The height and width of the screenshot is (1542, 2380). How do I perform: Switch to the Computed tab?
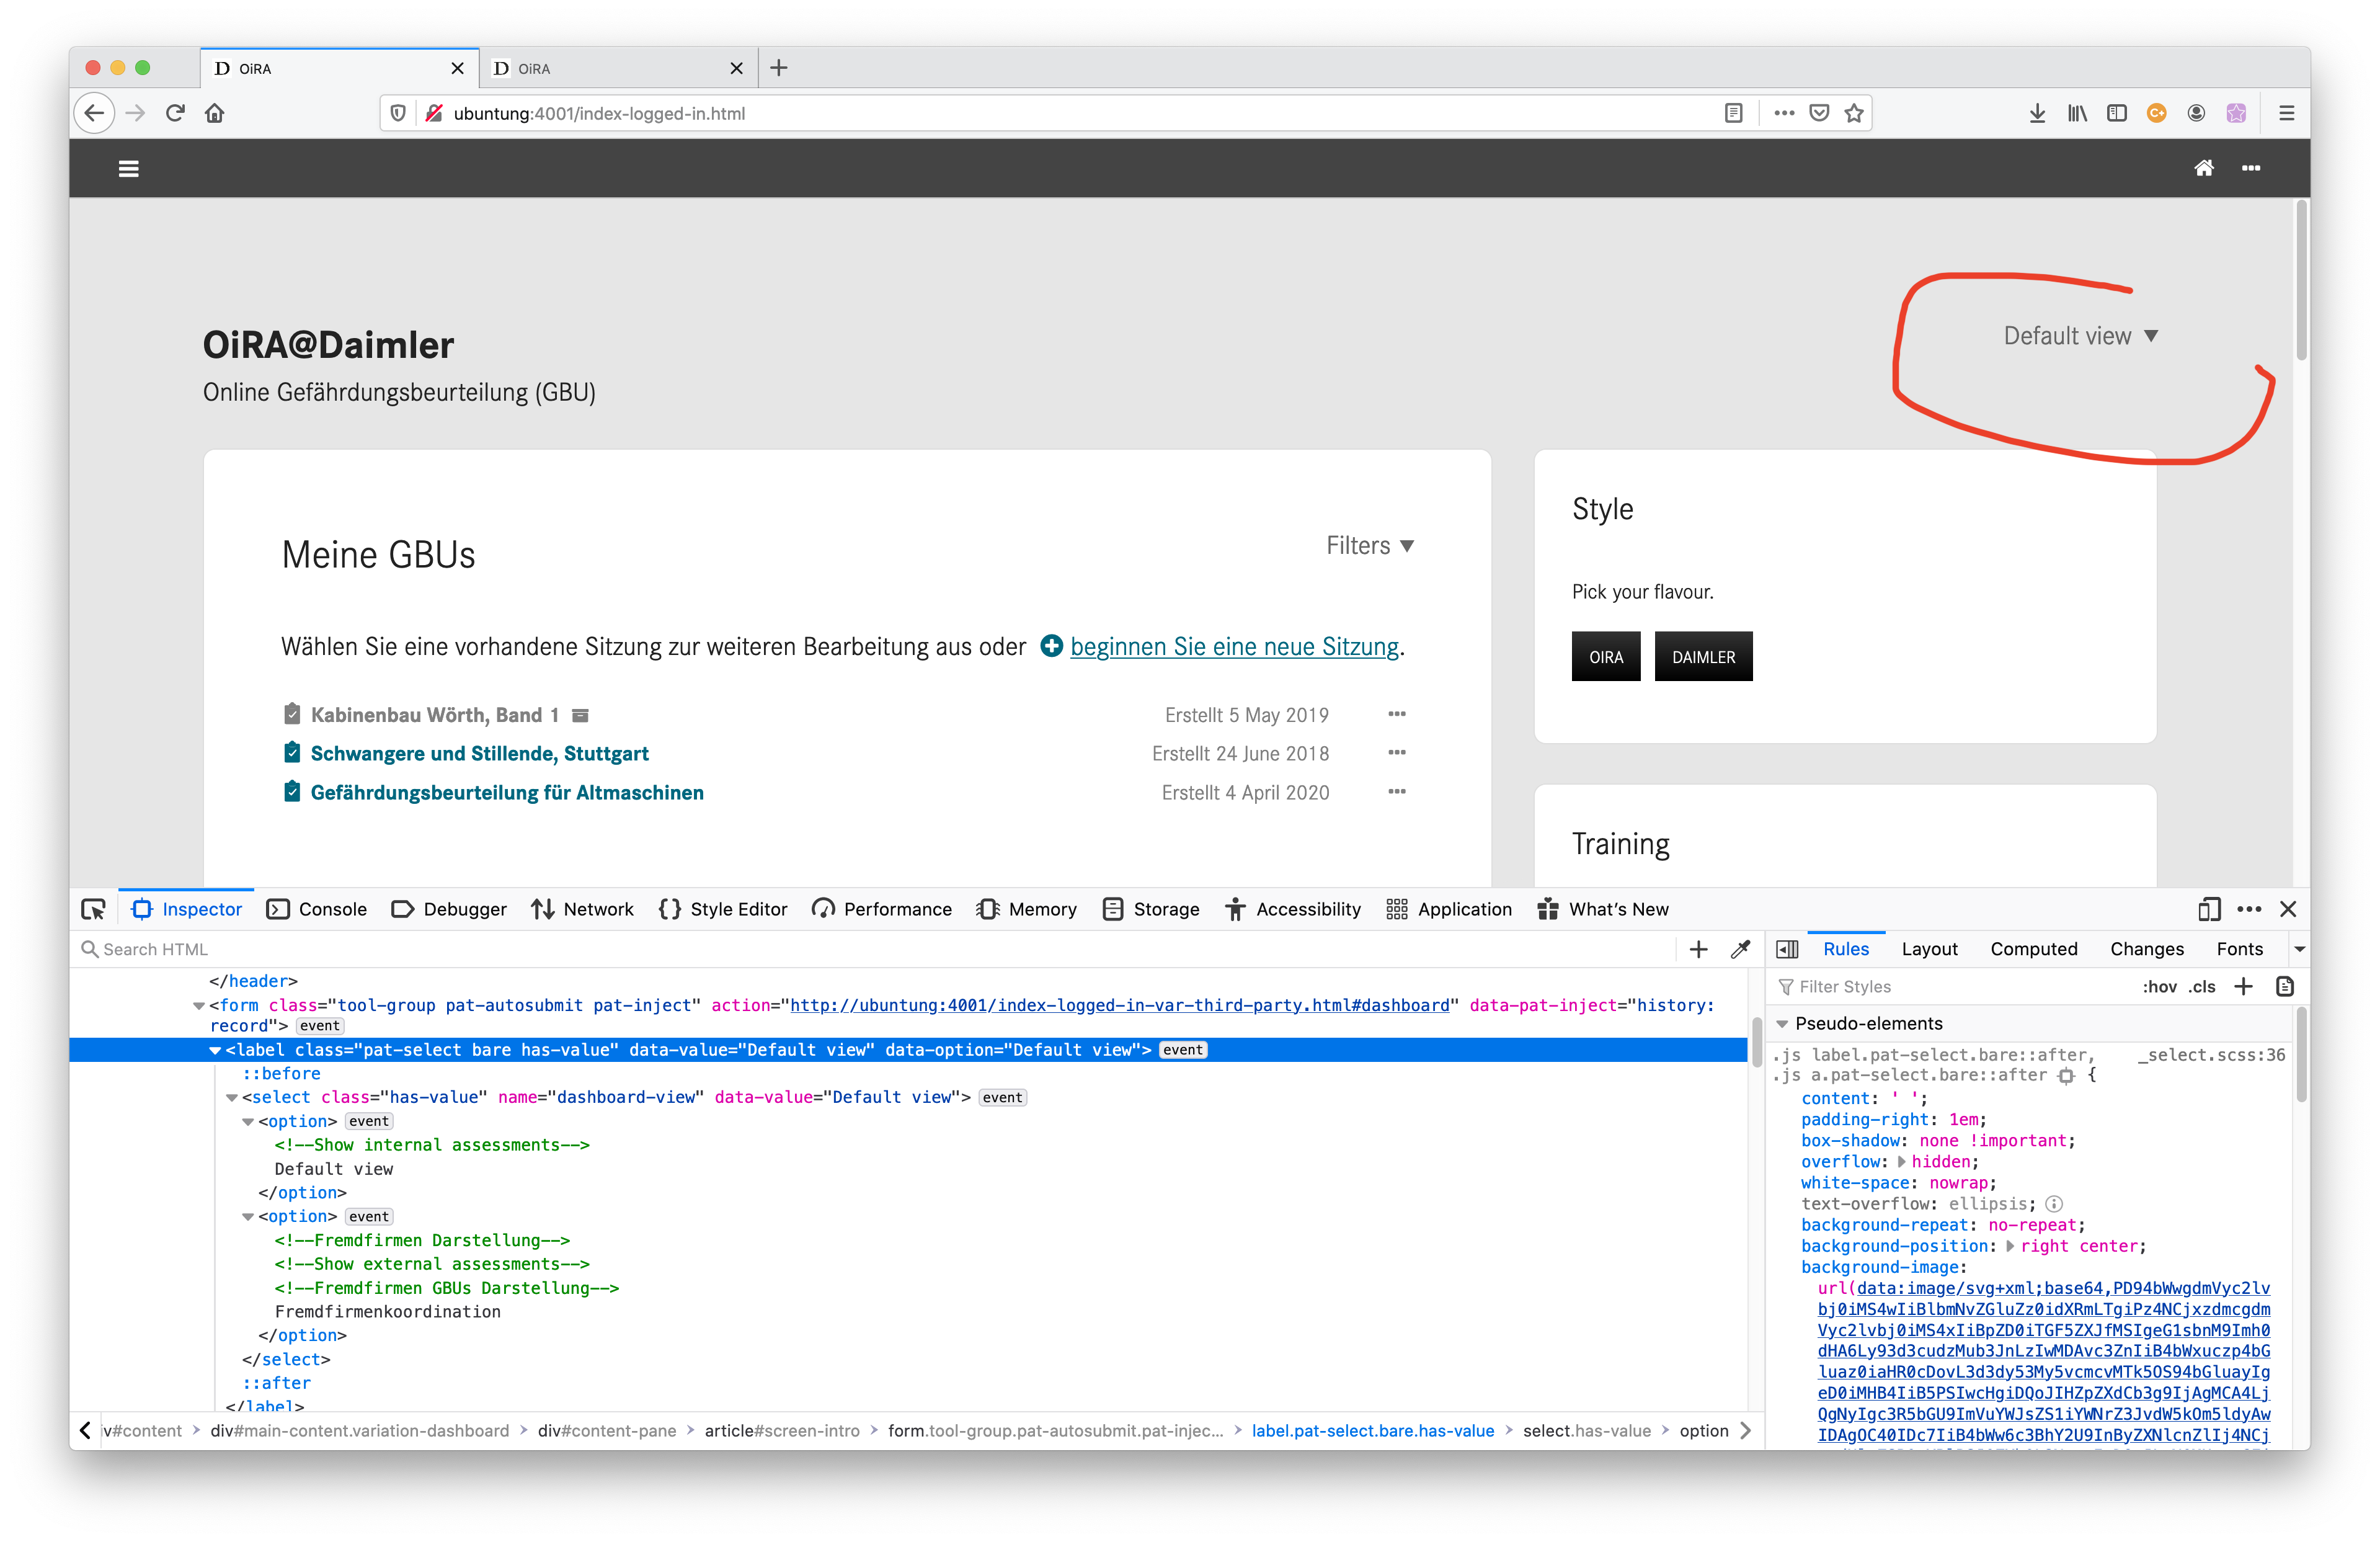pos(2035,949)
